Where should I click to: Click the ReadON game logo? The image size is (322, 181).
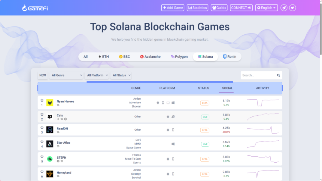[50, 130]
